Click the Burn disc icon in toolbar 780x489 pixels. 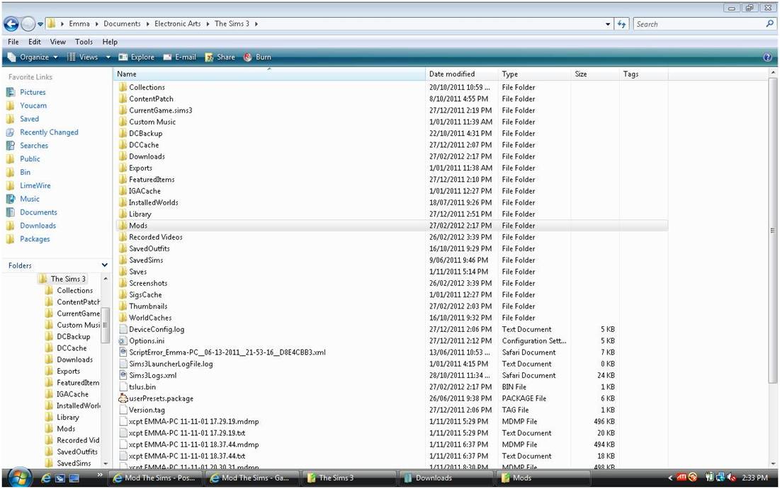point(248,57)
